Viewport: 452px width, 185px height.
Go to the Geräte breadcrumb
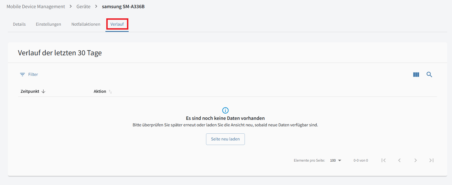point(84,6)
